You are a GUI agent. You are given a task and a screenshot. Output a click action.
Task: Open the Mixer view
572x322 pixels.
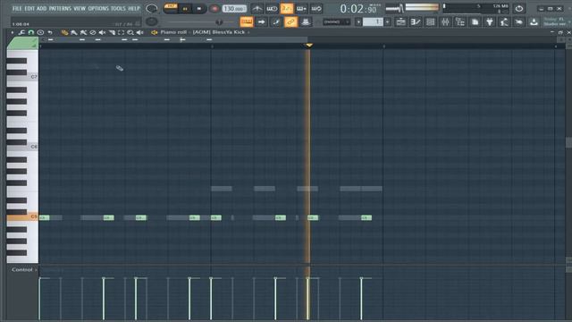click(x=445, y=21)
